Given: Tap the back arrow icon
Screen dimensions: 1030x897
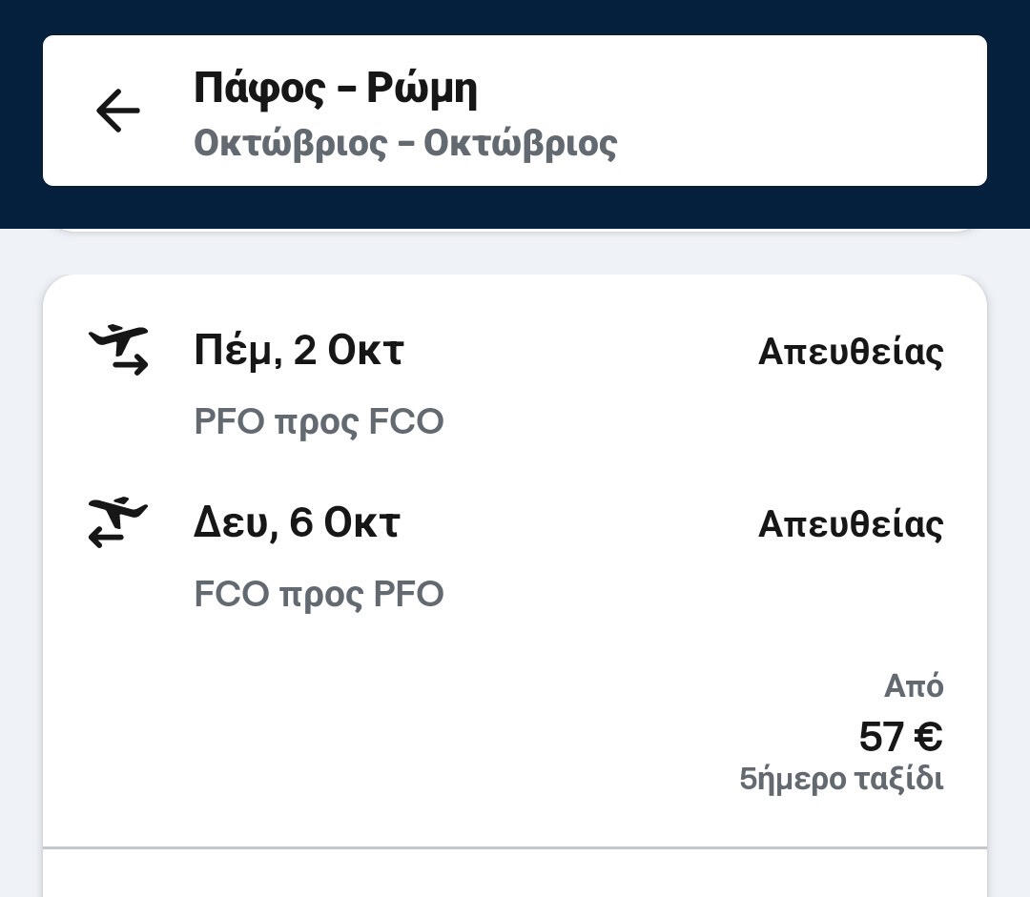Looking at the screenshot, I should pos(118,111).
